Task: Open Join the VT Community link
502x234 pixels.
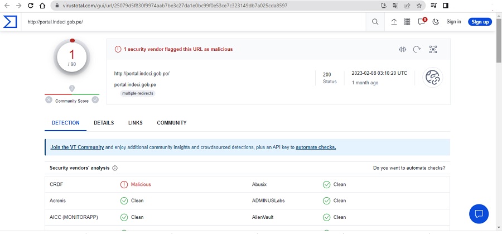Action: click(77, 147)
